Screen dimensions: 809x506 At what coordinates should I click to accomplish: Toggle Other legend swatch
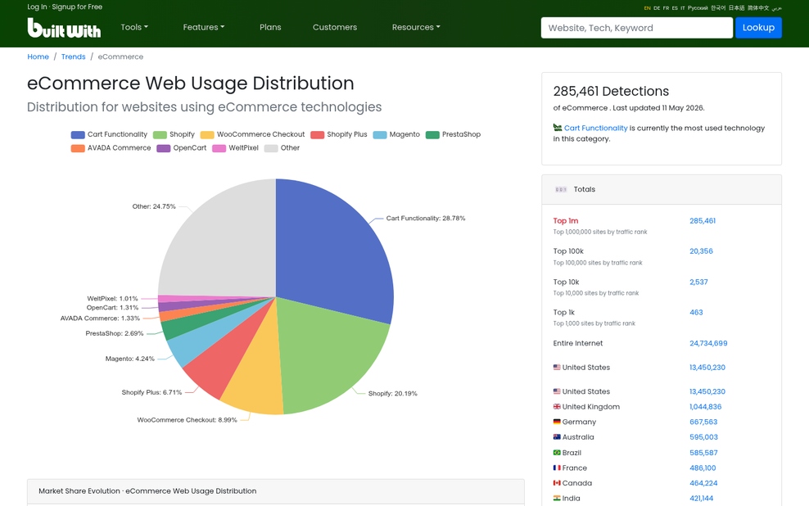pos(271,148)
